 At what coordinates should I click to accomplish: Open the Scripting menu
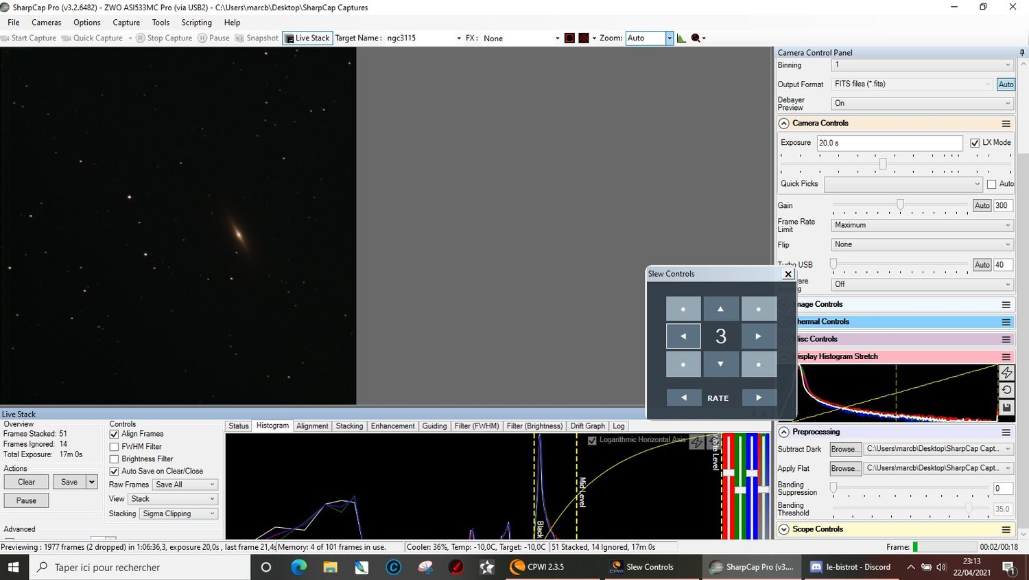click(x=196, y=23)
